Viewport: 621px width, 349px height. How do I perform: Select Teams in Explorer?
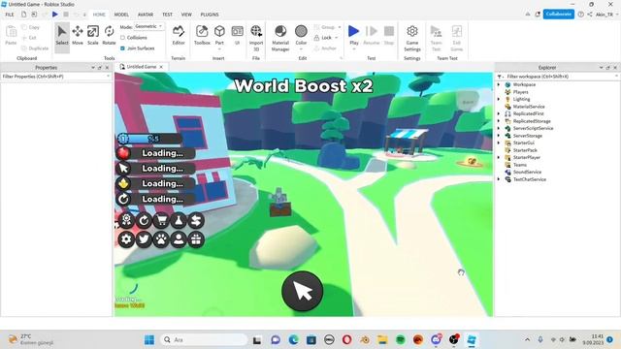[519, 165]
